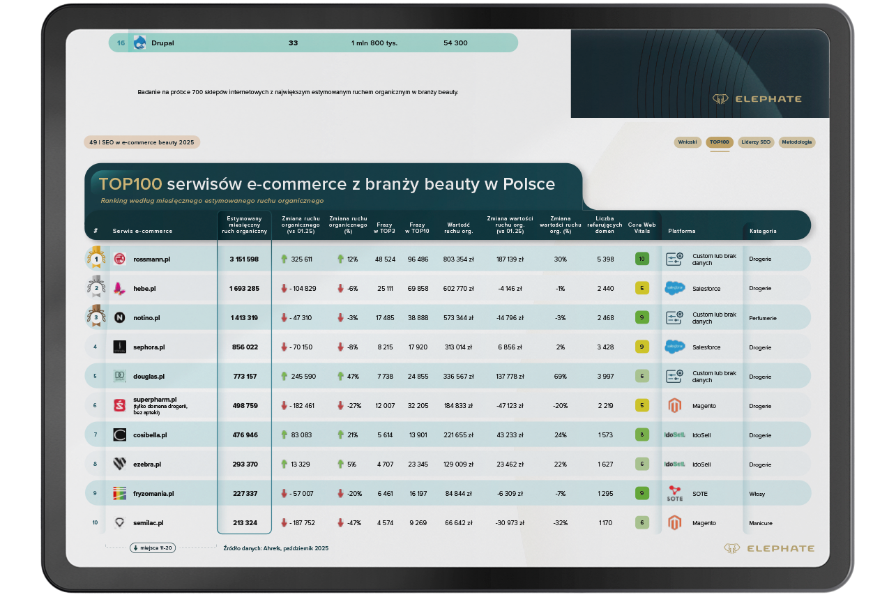Click Magento logo in superpharm.pl row
The image size is (896, 597).
click(x=674, y=406)
